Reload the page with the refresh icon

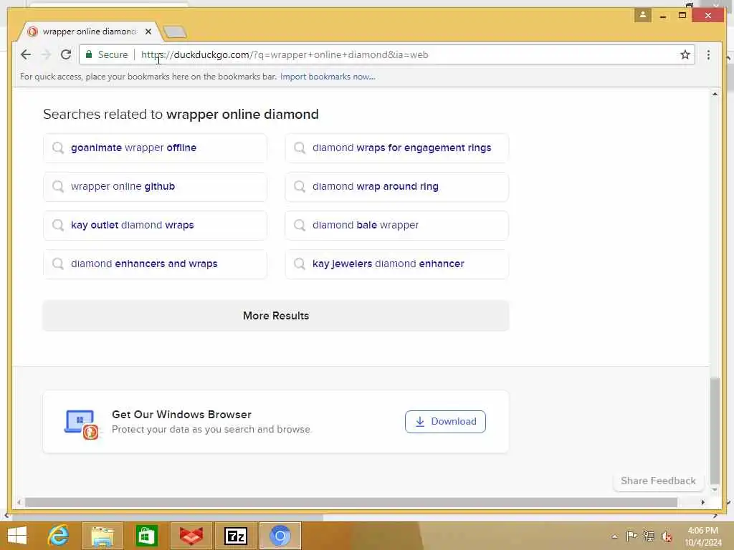[66, 54]
